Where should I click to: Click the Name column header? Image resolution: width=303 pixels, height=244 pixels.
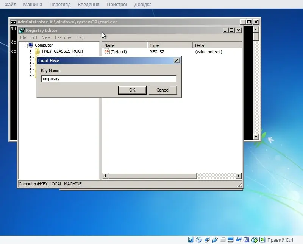coord(125,45)
